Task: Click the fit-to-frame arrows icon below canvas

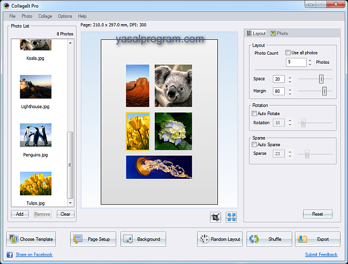Action: point(231,216)
